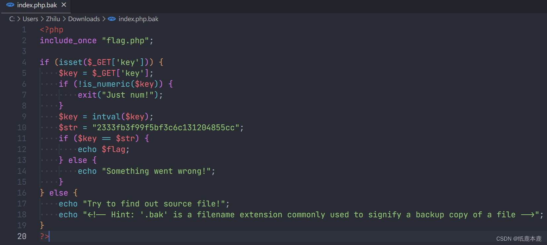Click 'else' keyword on line 13
Screen dimensions: 547x245
coord(78,160)
